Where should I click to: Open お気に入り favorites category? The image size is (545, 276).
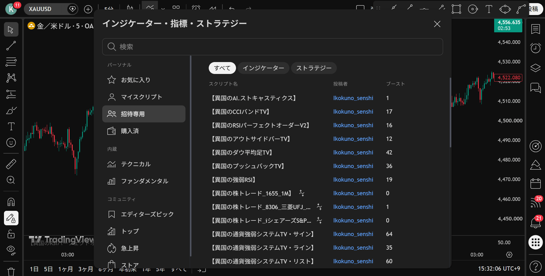pyautogui.click(x=144, y=80)
